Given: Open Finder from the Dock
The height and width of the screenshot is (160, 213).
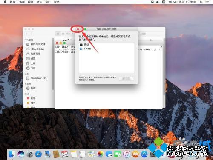Looking at the screenshot, I should [12, 154].
